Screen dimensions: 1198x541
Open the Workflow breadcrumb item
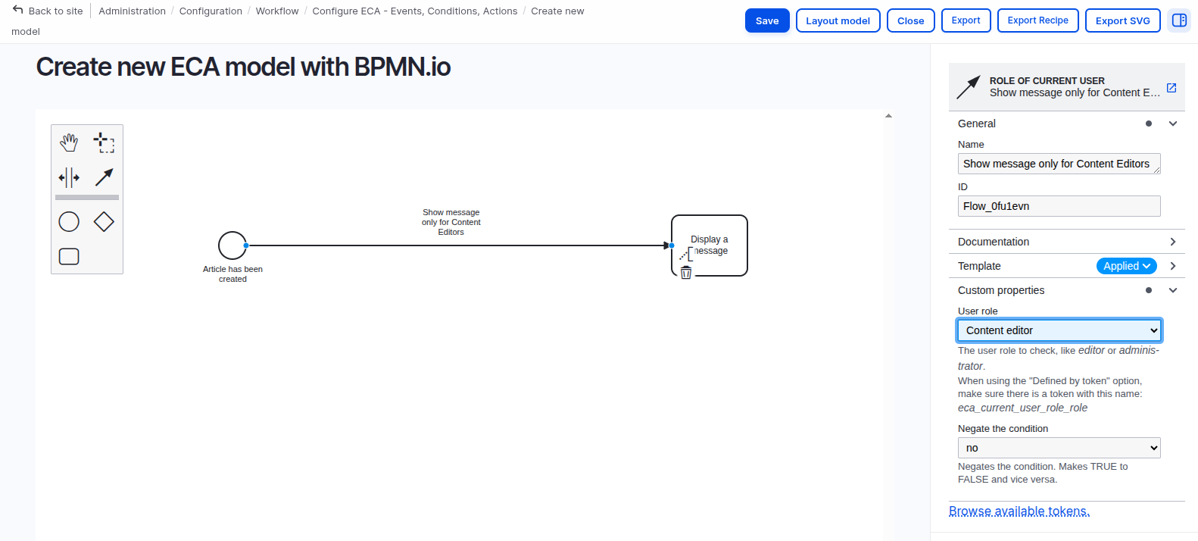click(277, 11)
